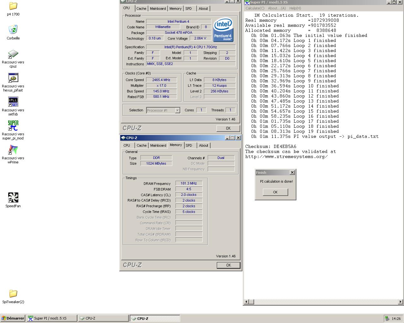The image size is (404, 323).
Task: Switch to Mainboard tab in lower CPU-Z window
Action: pyautogui.click(x=158, y=145)
